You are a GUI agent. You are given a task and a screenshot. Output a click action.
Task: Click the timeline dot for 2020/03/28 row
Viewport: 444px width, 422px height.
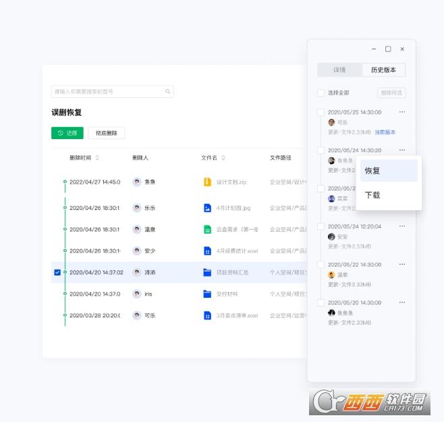pos(65,315)
